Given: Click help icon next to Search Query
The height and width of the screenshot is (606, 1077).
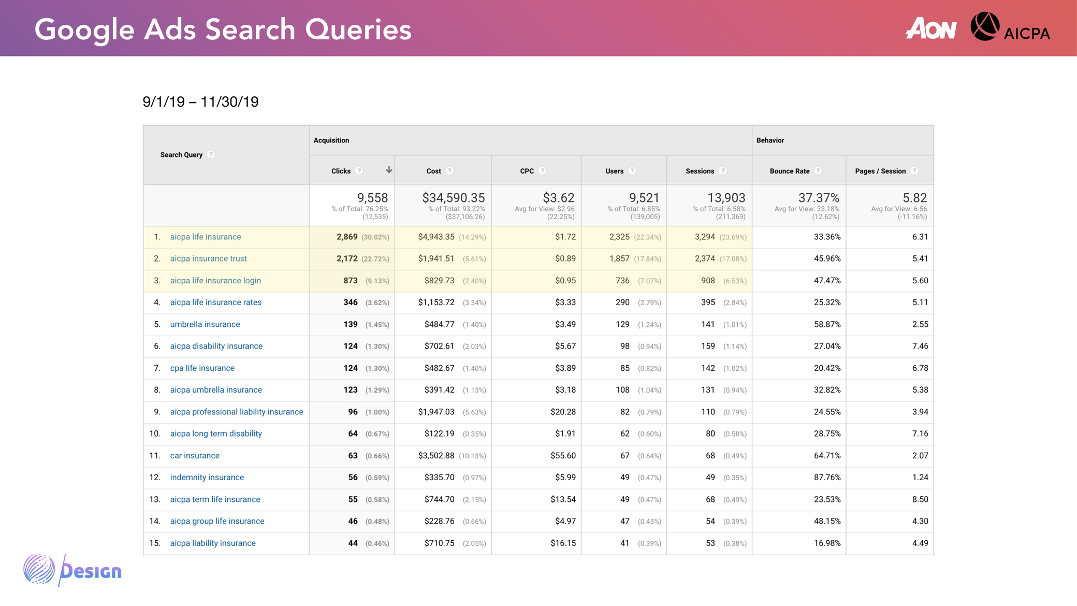Looking at the screenshot, I should 211,154.
